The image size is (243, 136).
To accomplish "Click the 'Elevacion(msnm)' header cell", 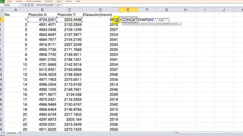I will pos(100,15).
